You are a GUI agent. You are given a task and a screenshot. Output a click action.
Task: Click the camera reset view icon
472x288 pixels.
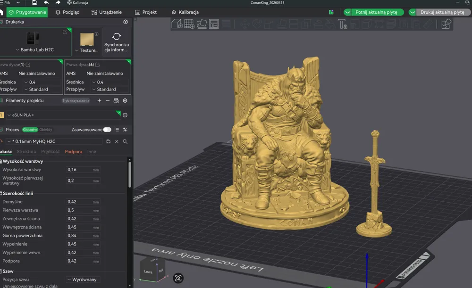178,278
